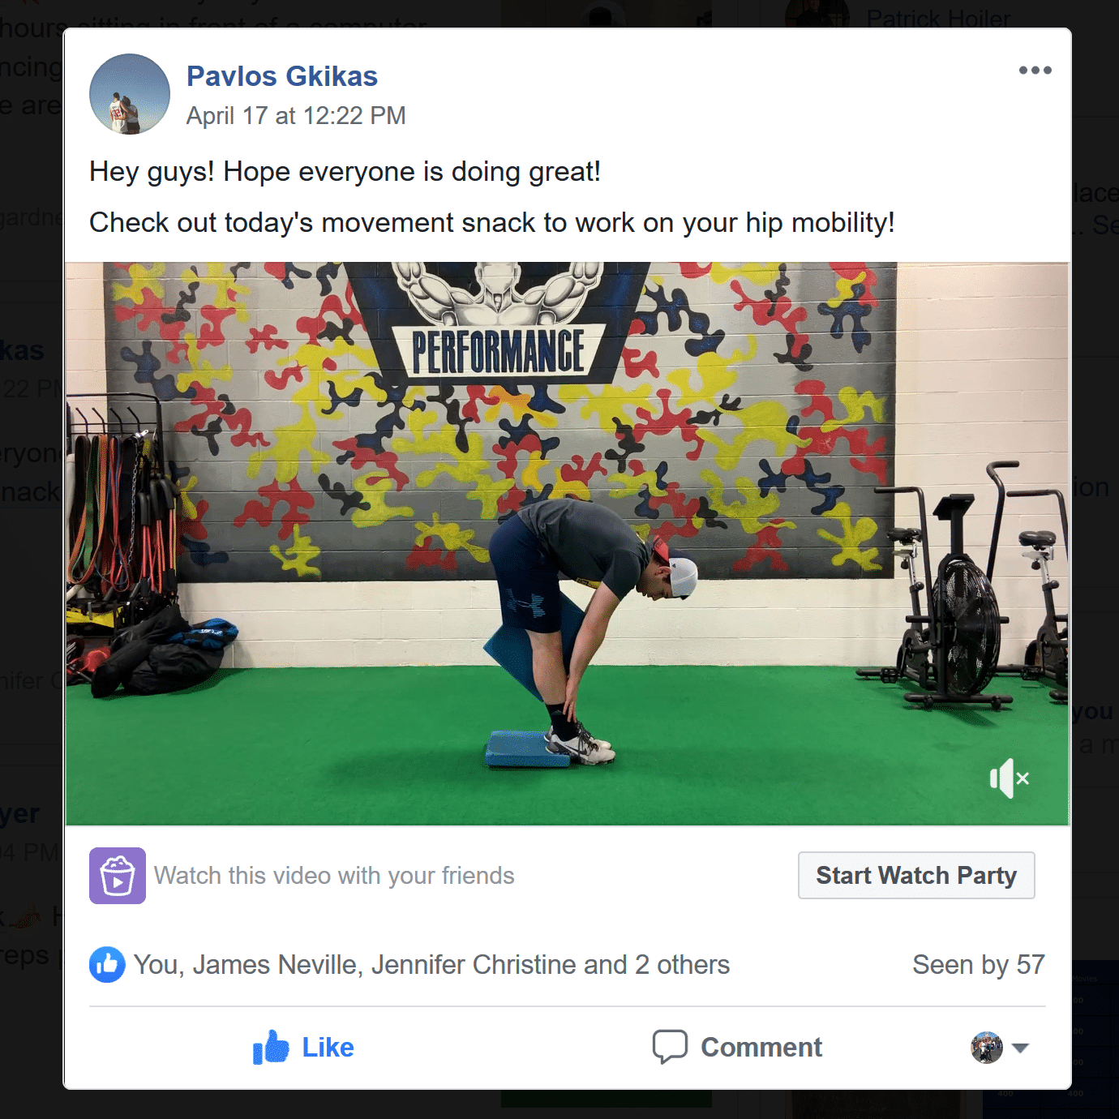
Task: Open Pavlos Gkikas profile picture
Action: tap(130, 94)
